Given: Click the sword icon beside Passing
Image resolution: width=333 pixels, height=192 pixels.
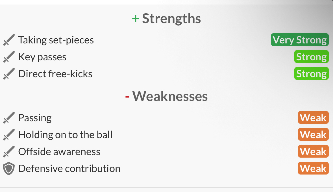Looking at the screenshot, I should pyautogui.click(x=9, y=118).
